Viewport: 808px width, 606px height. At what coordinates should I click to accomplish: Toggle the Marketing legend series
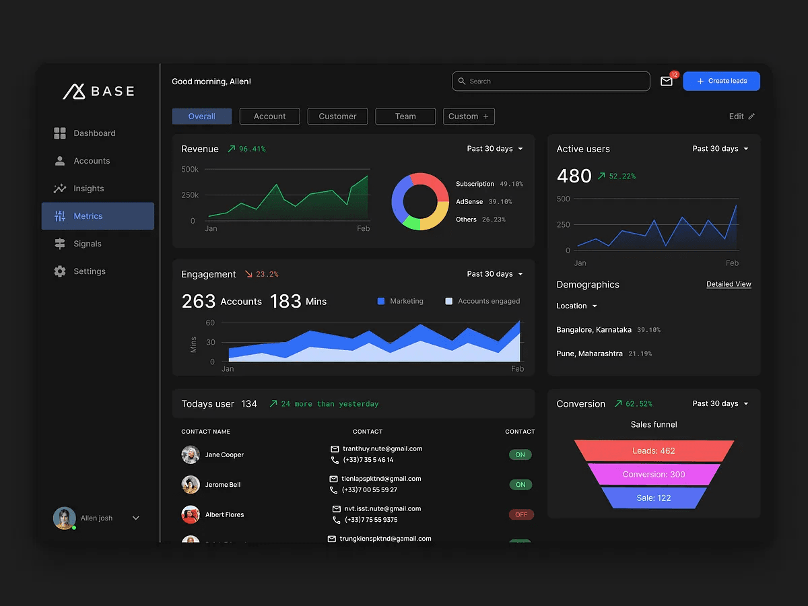point(401,301)
